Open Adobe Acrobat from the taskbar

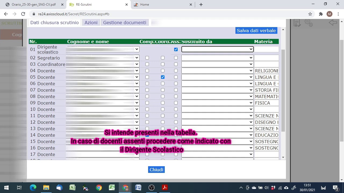pos(165,188)
